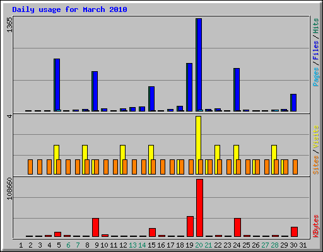Select the blue Files bar for day 30
This screenshot has width=323, height=252.
coord(294,103)
